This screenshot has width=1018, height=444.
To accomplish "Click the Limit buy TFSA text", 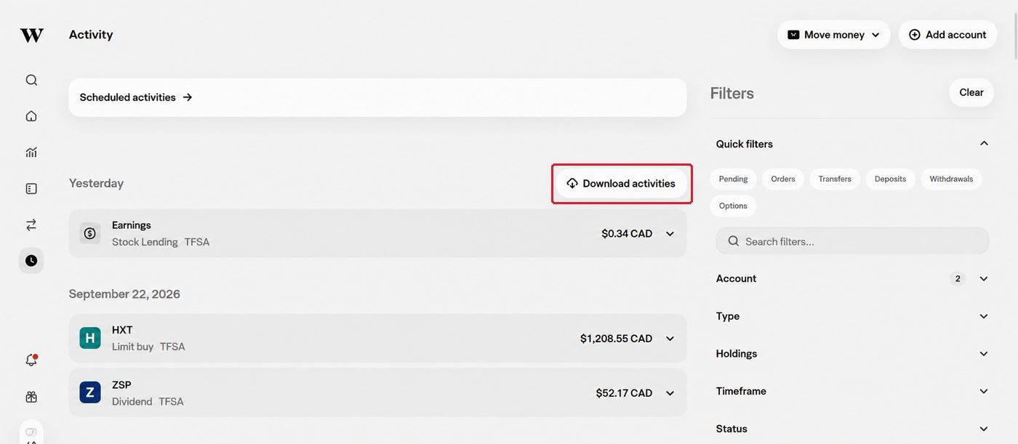I will [x=148, y=347].
